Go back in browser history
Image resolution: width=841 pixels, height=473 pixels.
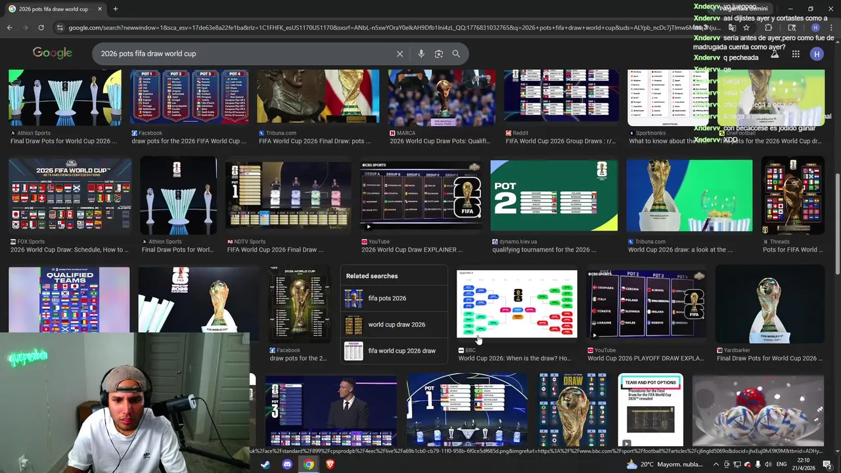pyautogui.click(x=9, y=28)
